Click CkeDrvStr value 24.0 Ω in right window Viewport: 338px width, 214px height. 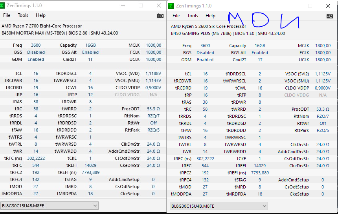tap(323, 166)
